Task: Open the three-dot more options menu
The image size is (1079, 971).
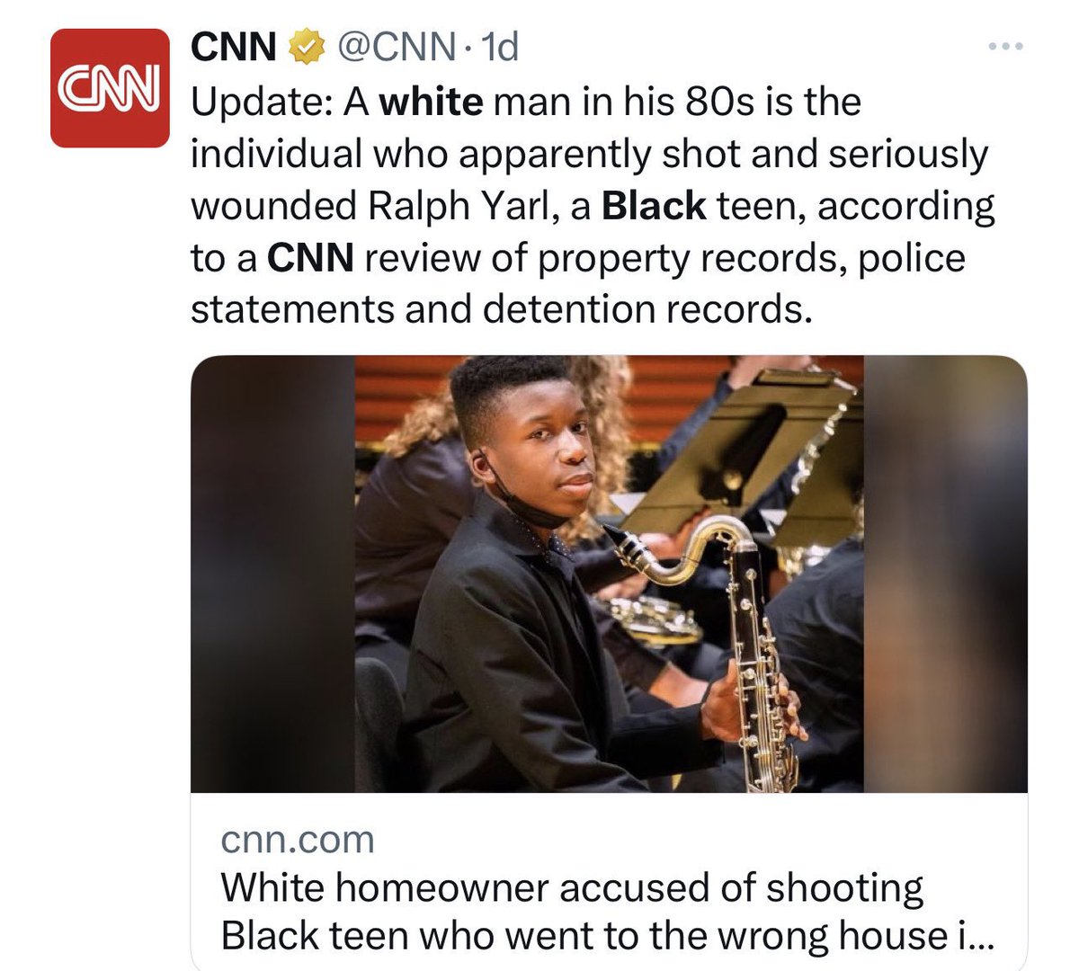Action: pyautogui.click(x=1006, y=46)
